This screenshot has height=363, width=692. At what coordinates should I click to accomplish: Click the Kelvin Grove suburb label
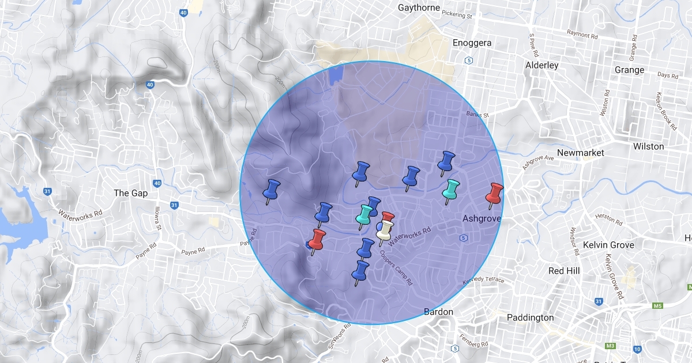(608, 245)
